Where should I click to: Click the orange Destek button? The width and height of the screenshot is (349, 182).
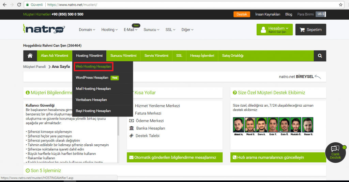click(x=242, y=14)
